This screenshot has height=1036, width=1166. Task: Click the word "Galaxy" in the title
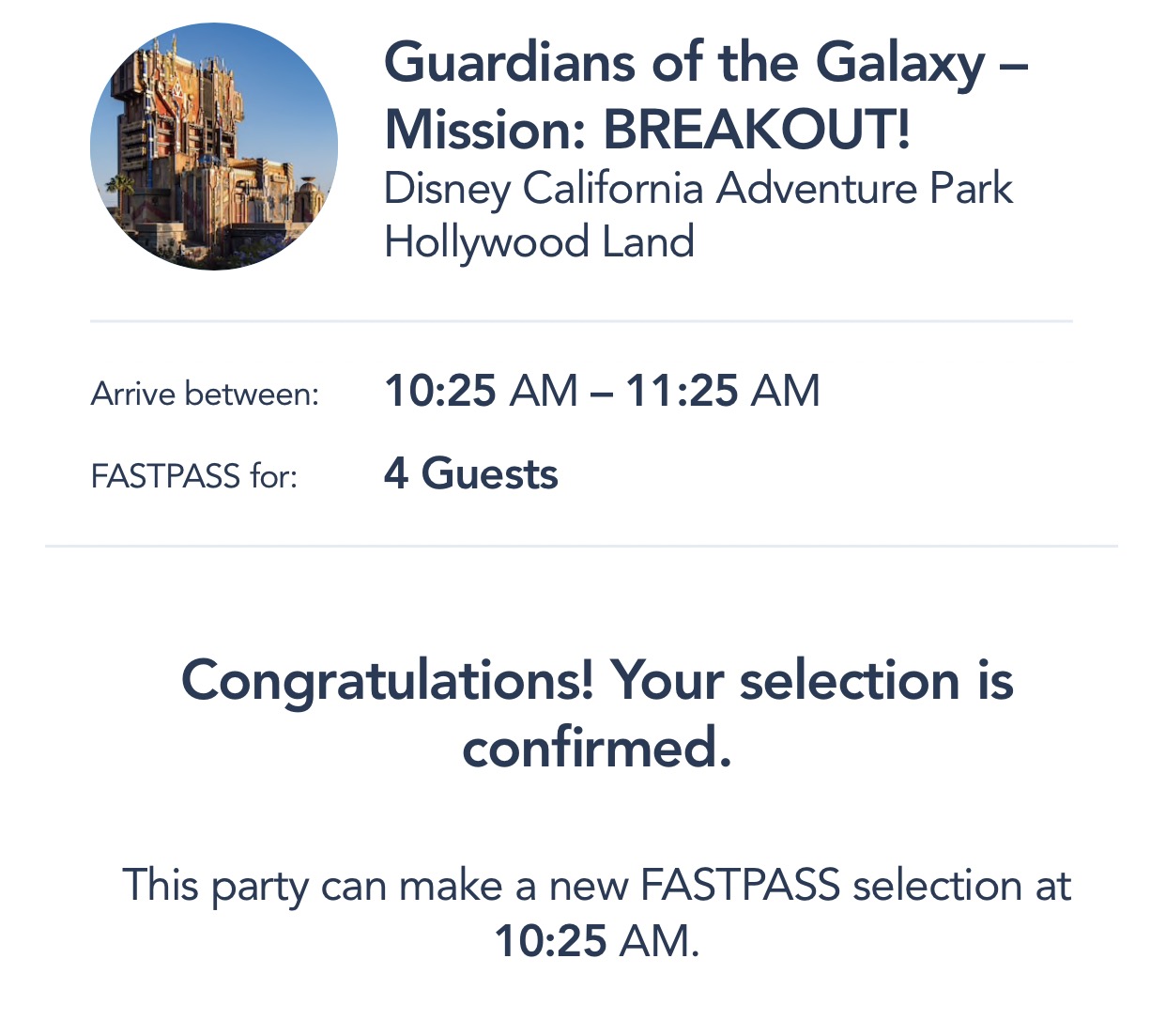(899, 64)
